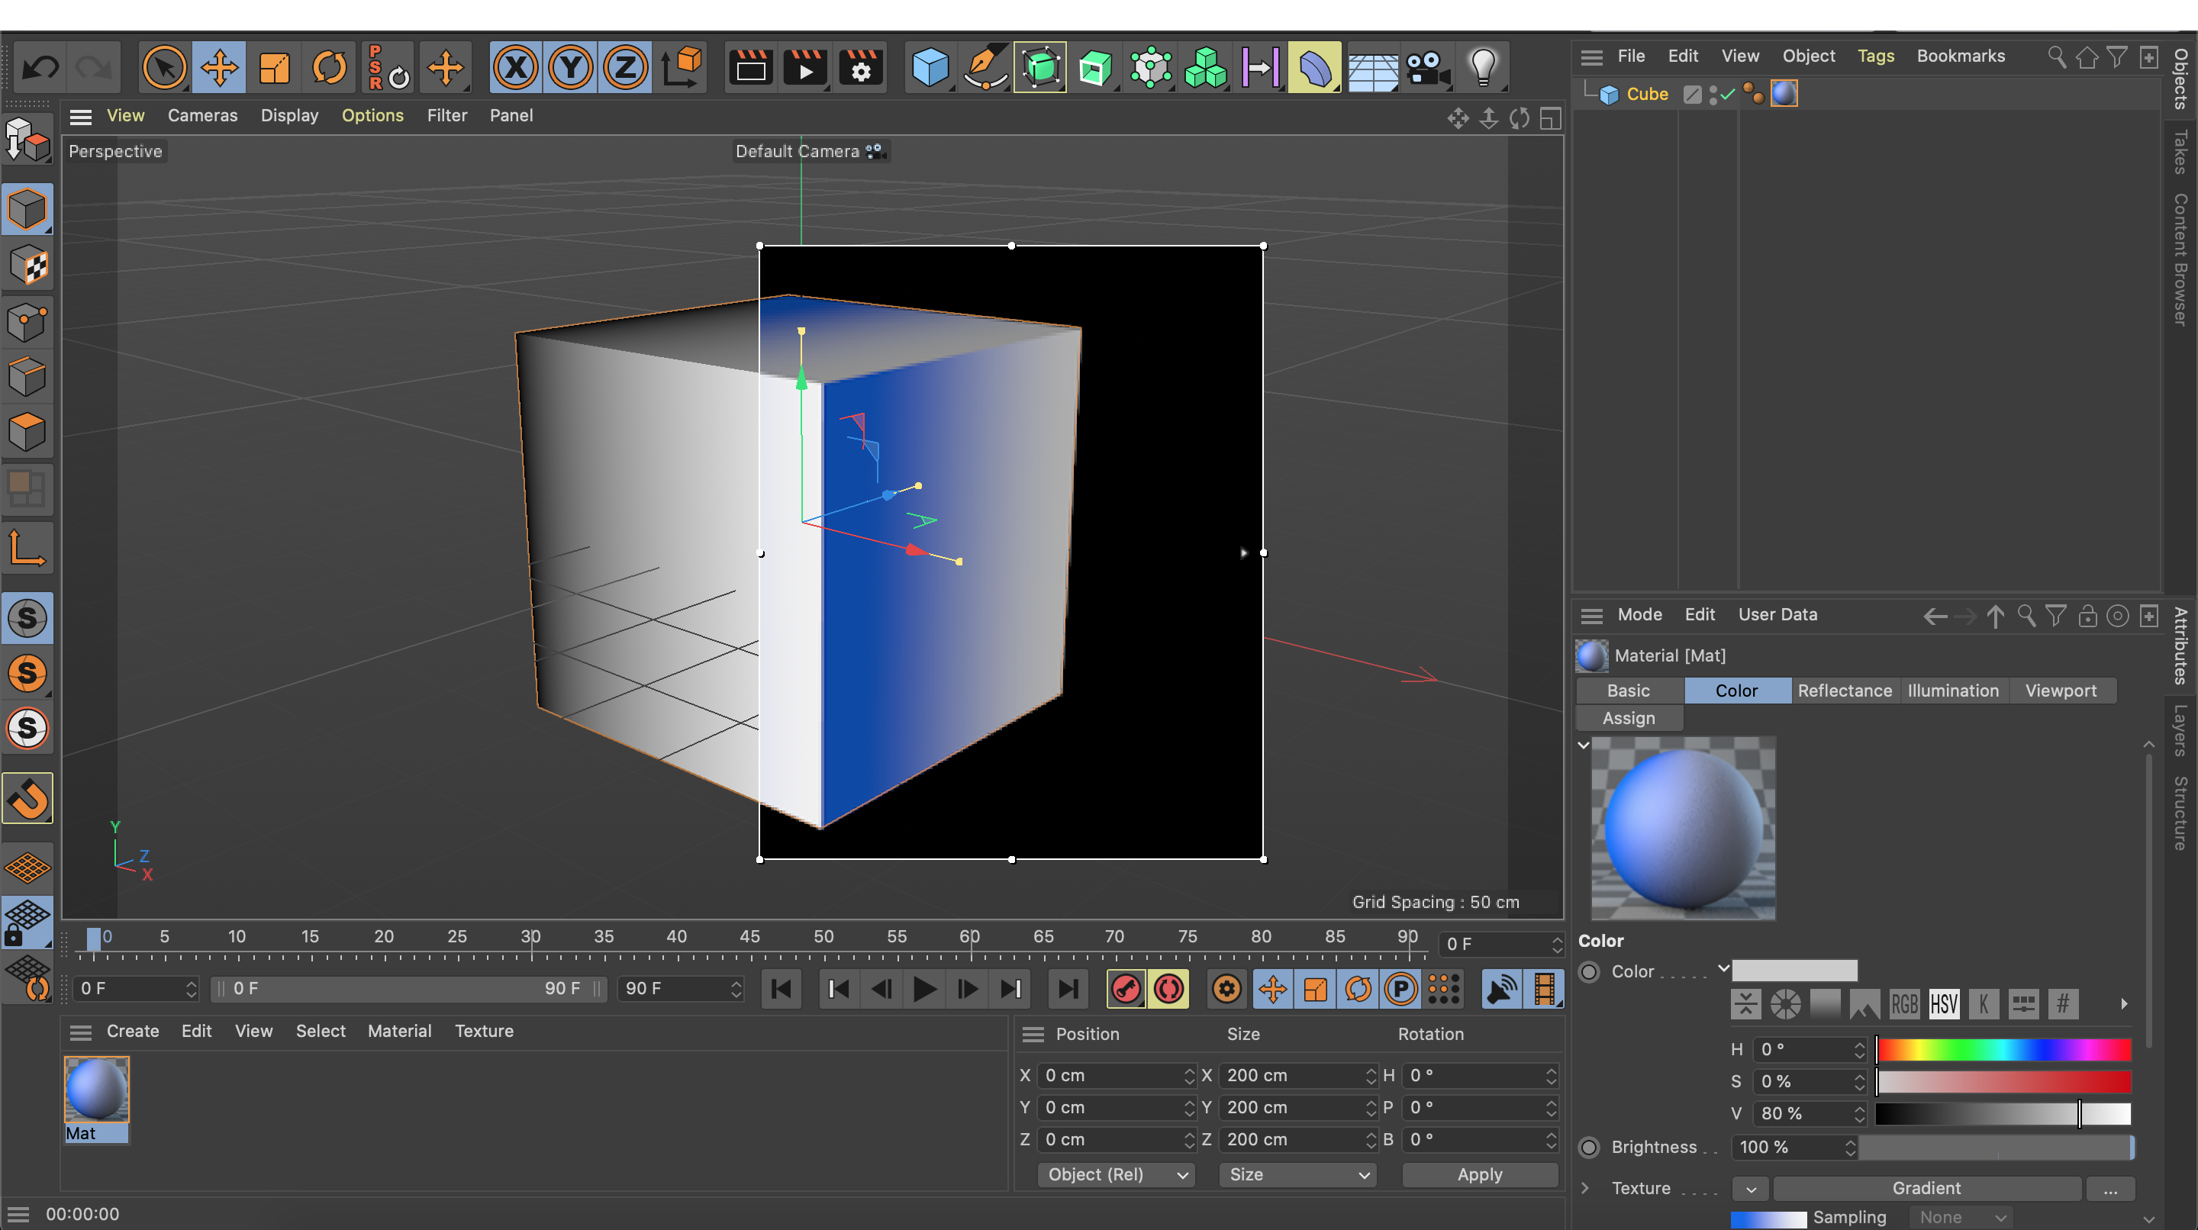Screen dimensions: 2198x1230
Task: Open the viewport Options menu
Action: pos(372,115)
